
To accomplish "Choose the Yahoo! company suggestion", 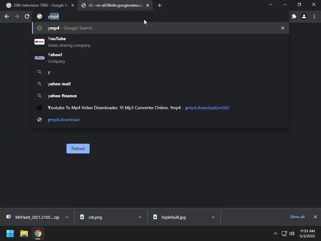I will coord(161,58).
